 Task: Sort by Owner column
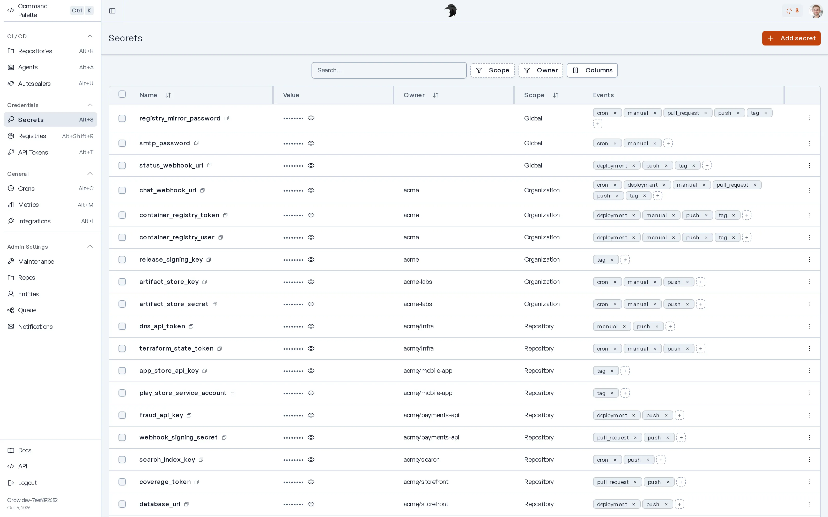435,95
